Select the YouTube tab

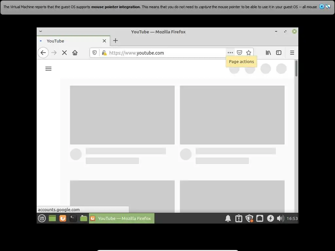coord(74,41)
